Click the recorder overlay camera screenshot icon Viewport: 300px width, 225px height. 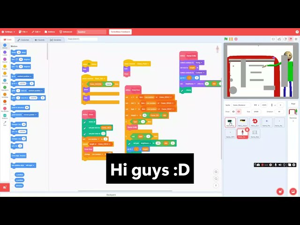click(258, 165)
